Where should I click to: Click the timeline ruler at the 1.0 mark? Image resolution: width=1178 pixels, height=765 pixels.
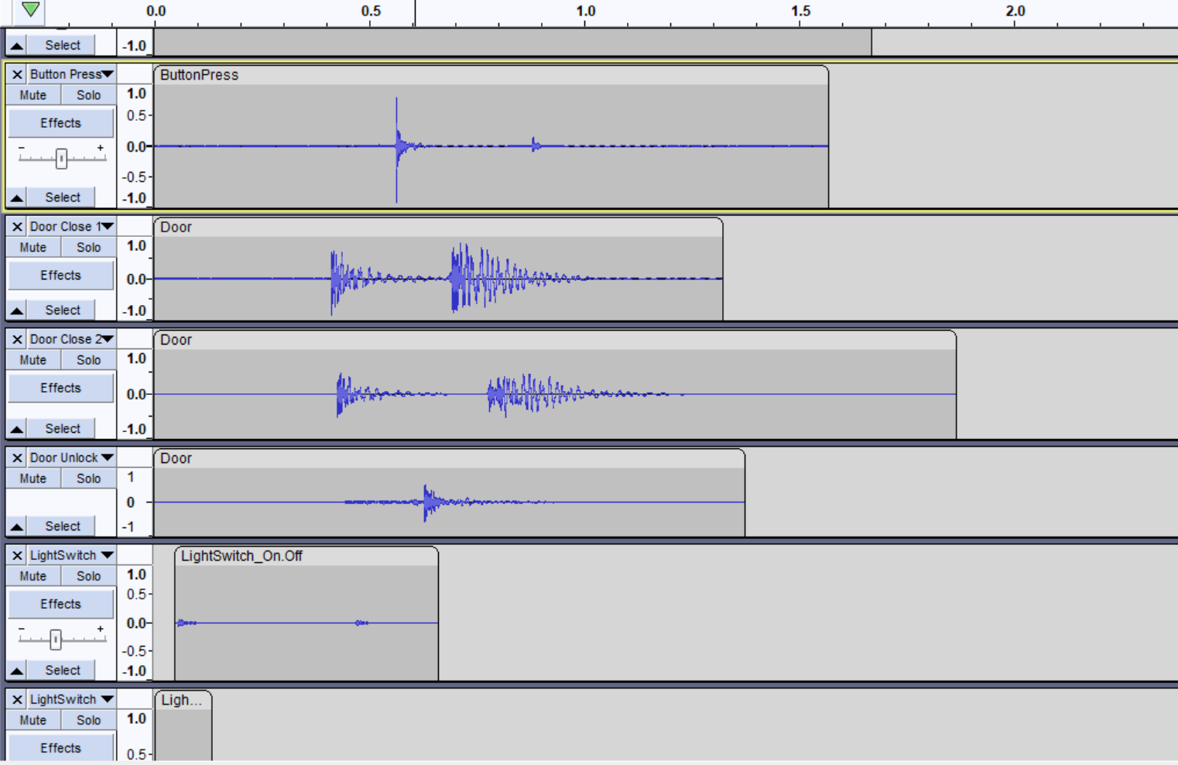pos(586,12)
